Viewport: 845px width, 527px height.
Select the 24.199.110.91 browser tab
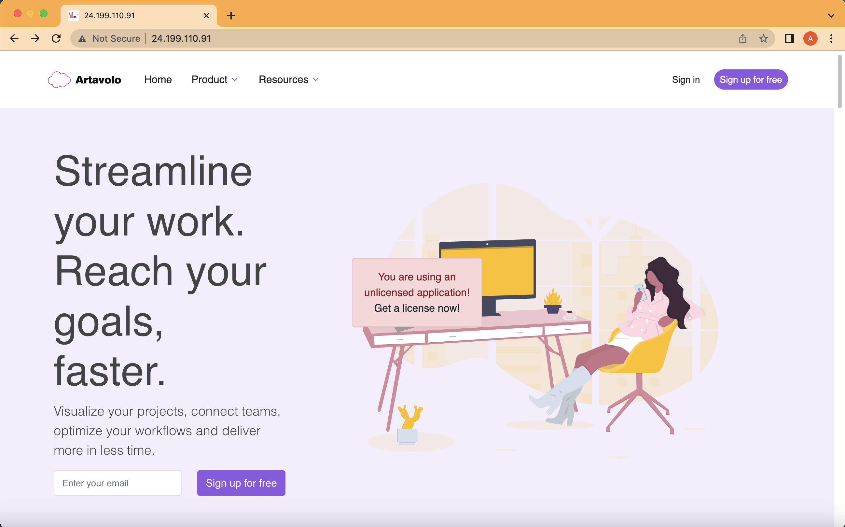pyautogui.click(x=139, y=16)
